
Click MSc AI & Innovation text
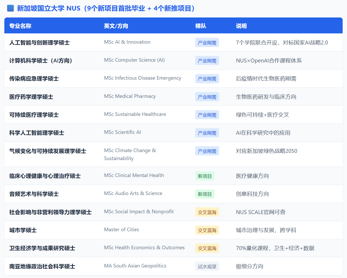point(127,42)
